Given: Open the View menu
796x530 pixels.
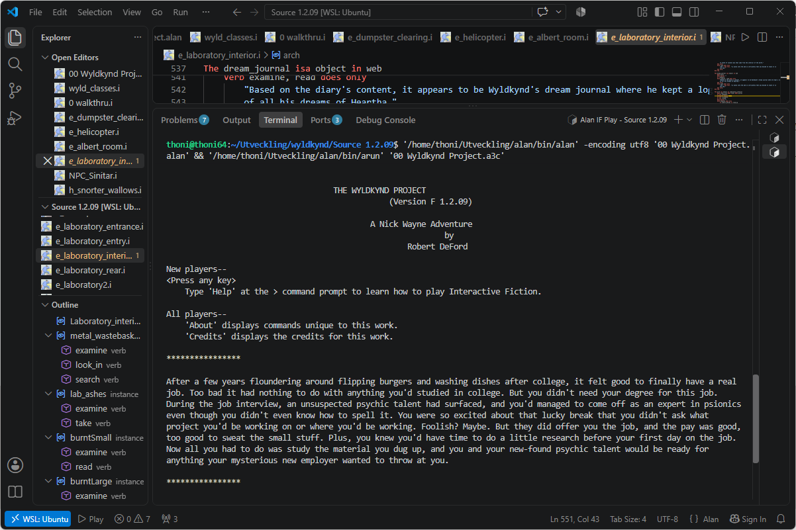Looking at the screenshot, I should point(132,12).
